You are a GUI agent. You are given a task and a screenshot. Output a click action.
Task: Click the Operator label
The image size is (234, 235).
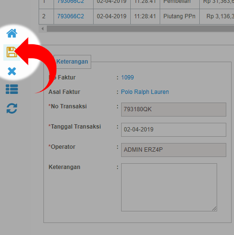62,147
